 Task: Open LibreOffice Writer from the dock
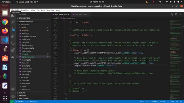point(5,67)
